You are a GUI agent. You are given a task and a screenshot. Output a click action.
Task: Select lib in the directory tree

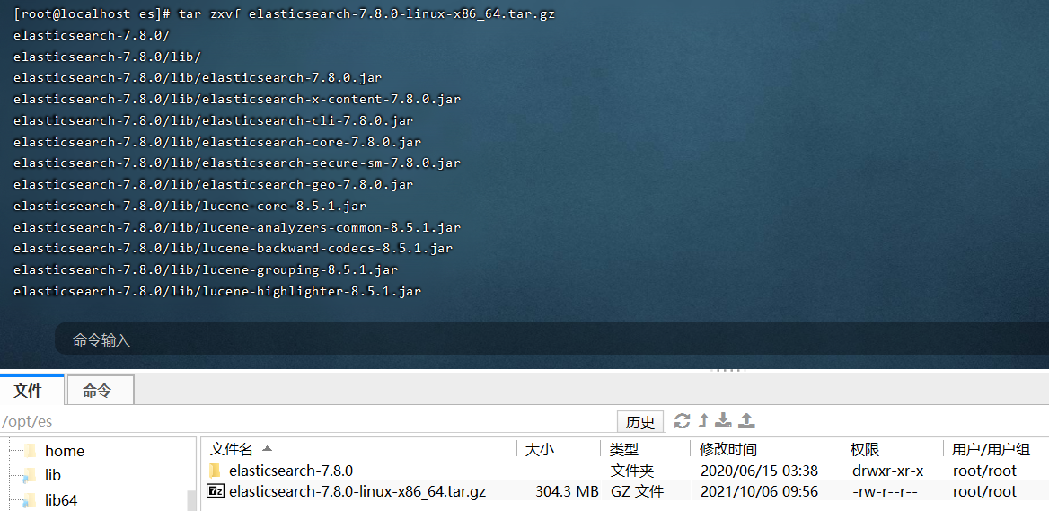tap(53, 476)
